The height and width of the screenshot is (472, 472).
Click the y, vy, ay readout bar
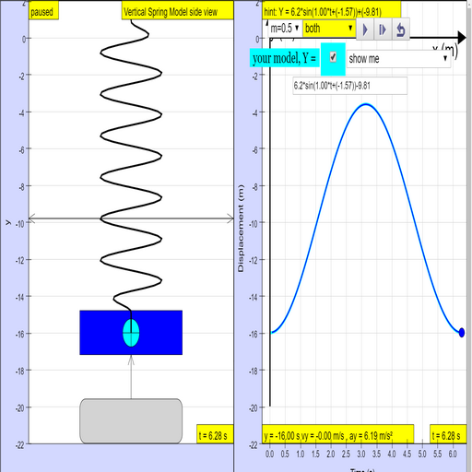(337, 434)
